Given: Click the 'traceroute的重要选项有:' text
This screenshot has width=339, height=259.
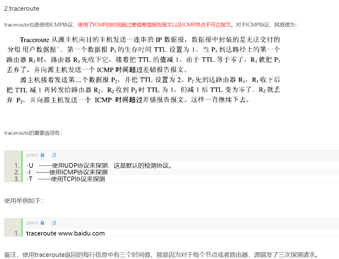Looking at the screenshot, I should [33, 133].
